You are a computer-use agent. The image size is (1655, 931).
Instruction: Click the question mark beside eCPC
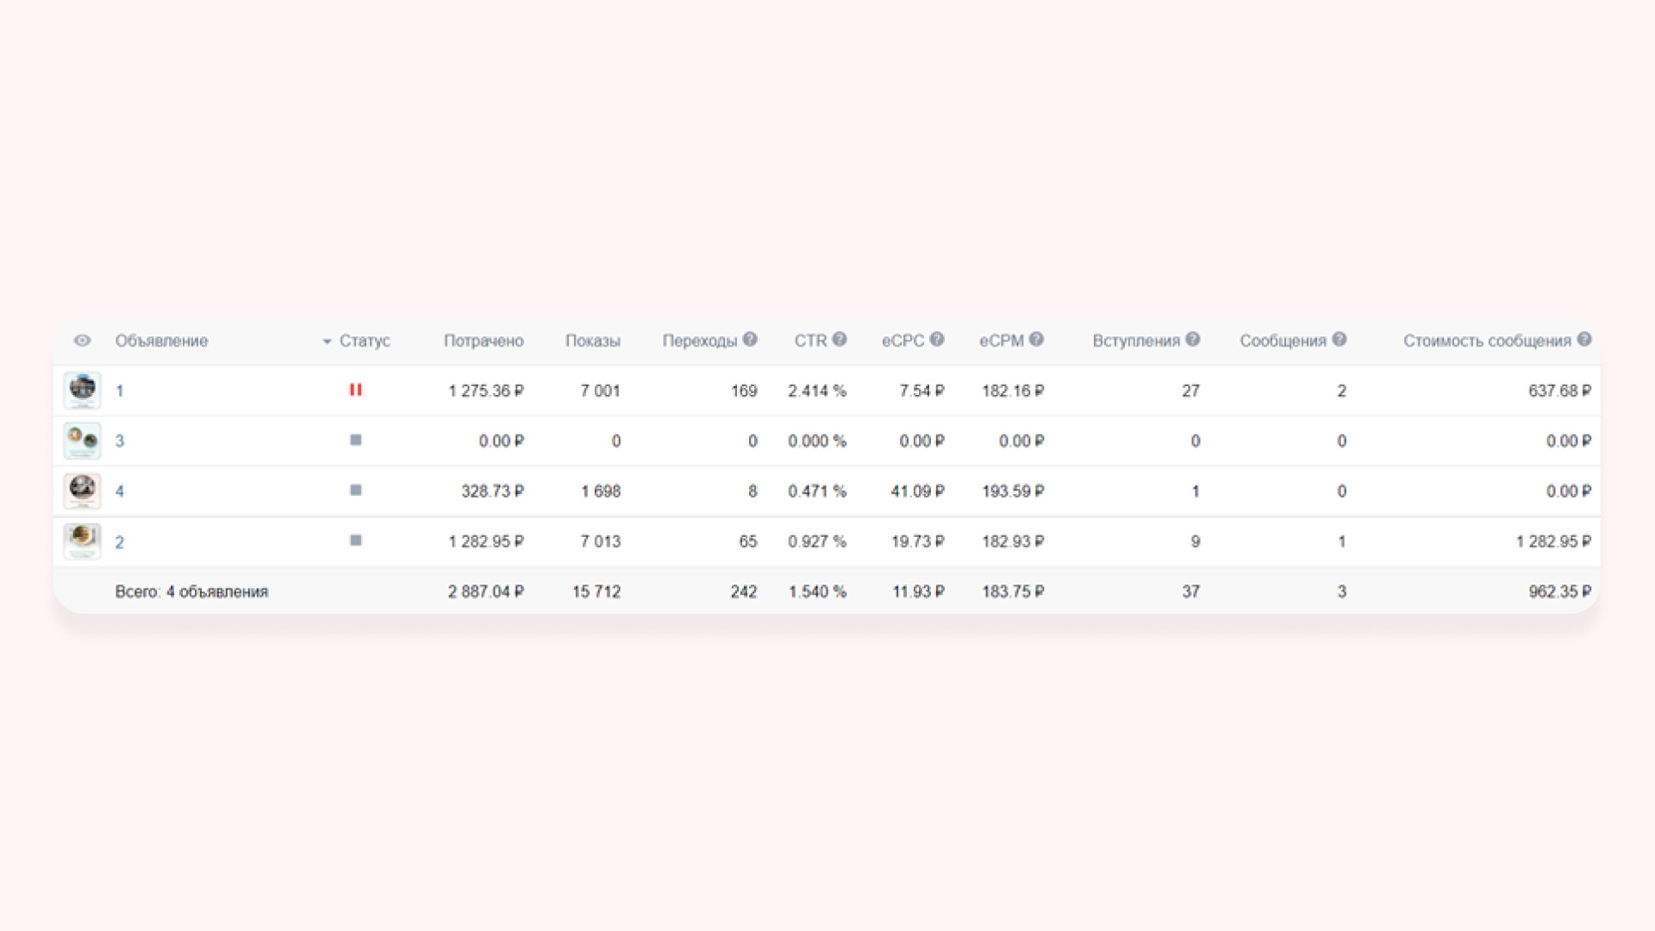coord(937,340)
